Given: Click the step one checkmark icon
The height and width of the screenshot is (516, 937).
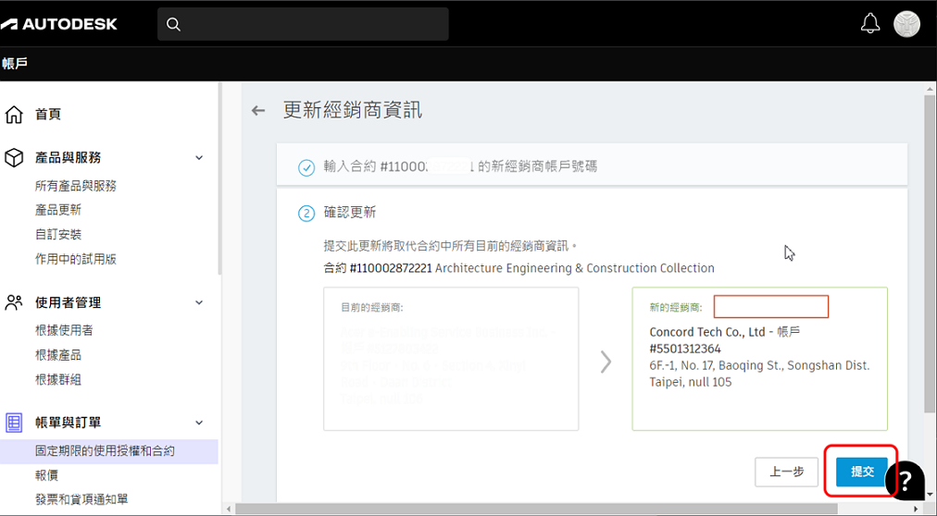Looking at the screenshot, I should coord(306,167).
